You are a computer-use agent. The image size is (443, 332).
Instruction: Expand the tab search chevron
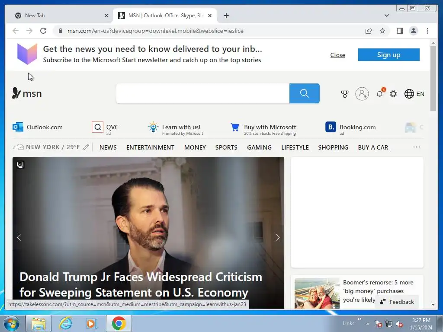click(x=386, y=16)
